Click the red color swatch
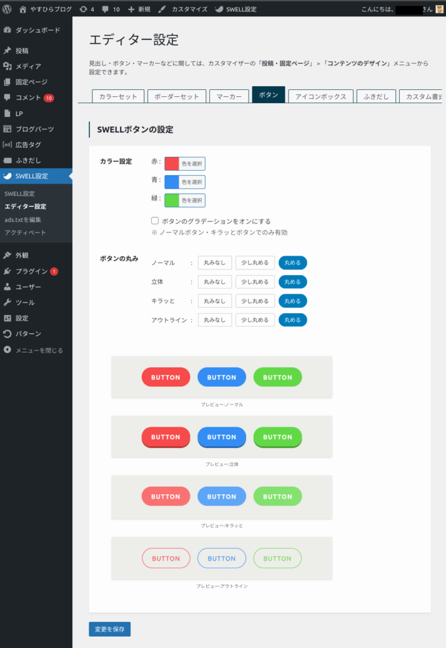The width and height of the screenshot is (446, 648). click(172, 164)
